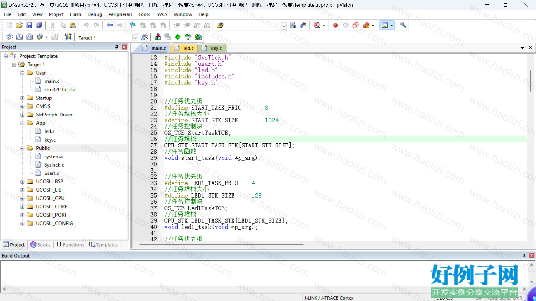Open Options for Target magic wand
Image resolution: width=536 pixels, height=301 pixels.
(x=145, y=37)
